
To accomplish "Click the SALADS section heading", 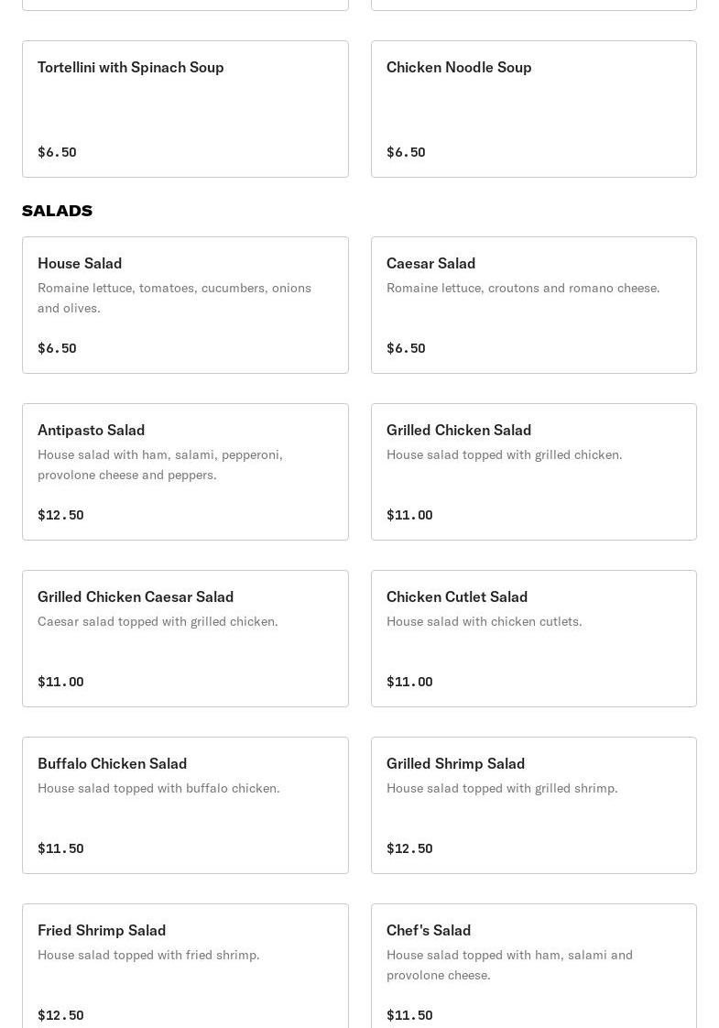I will point(57,211).
